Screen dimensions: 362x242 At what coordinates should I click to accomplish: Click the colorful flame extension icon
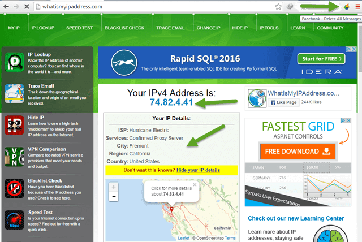pos(347,7)
